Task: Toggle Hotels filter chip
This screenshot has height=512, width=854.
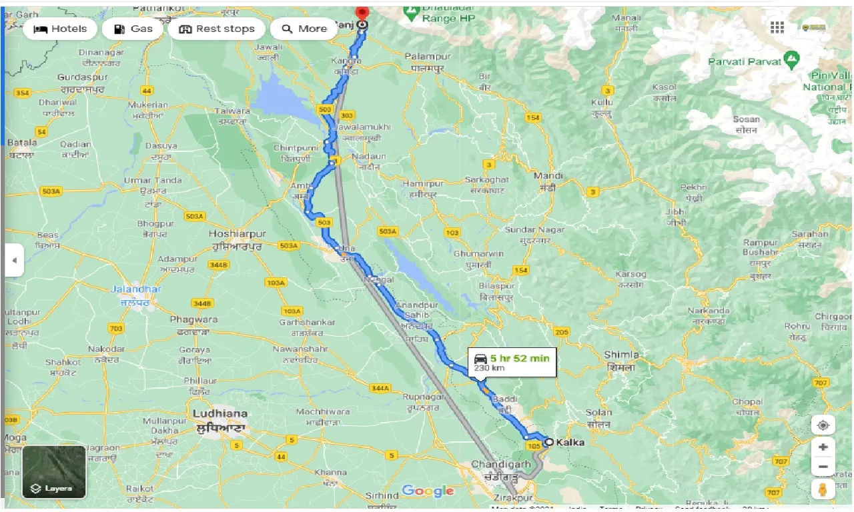Action: coord(60,29)
